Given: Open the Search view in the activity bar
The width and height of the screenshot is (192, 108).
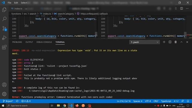Looking at the screenshot, I should [x=4, y=19].
